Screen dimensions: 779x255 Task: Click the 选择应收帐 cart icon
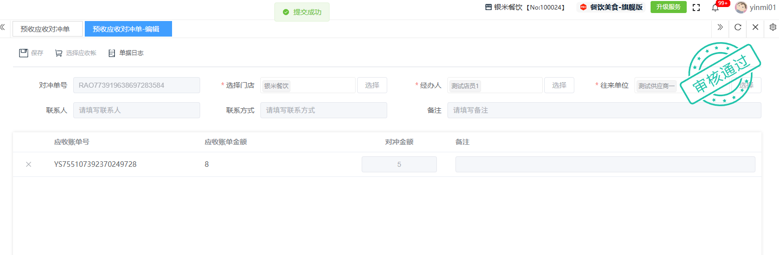click(x=59, y=53)
